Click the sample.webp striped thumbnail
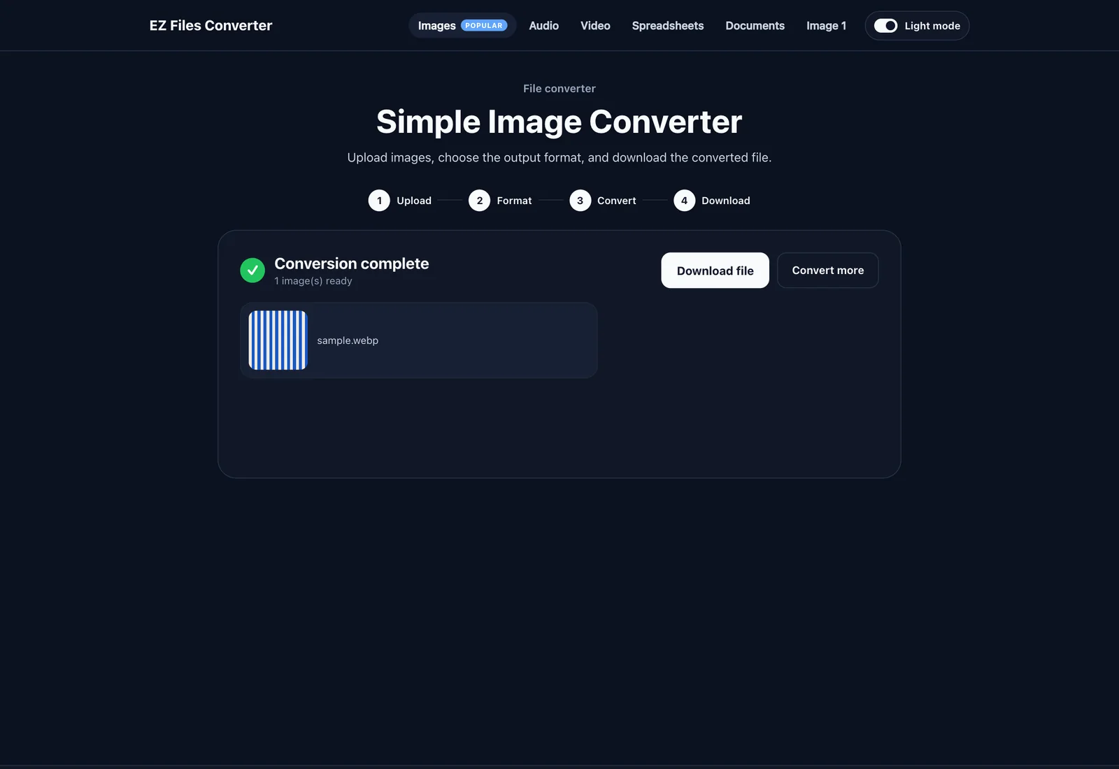This screenshot has width=1119, height=769. (278, 340)
